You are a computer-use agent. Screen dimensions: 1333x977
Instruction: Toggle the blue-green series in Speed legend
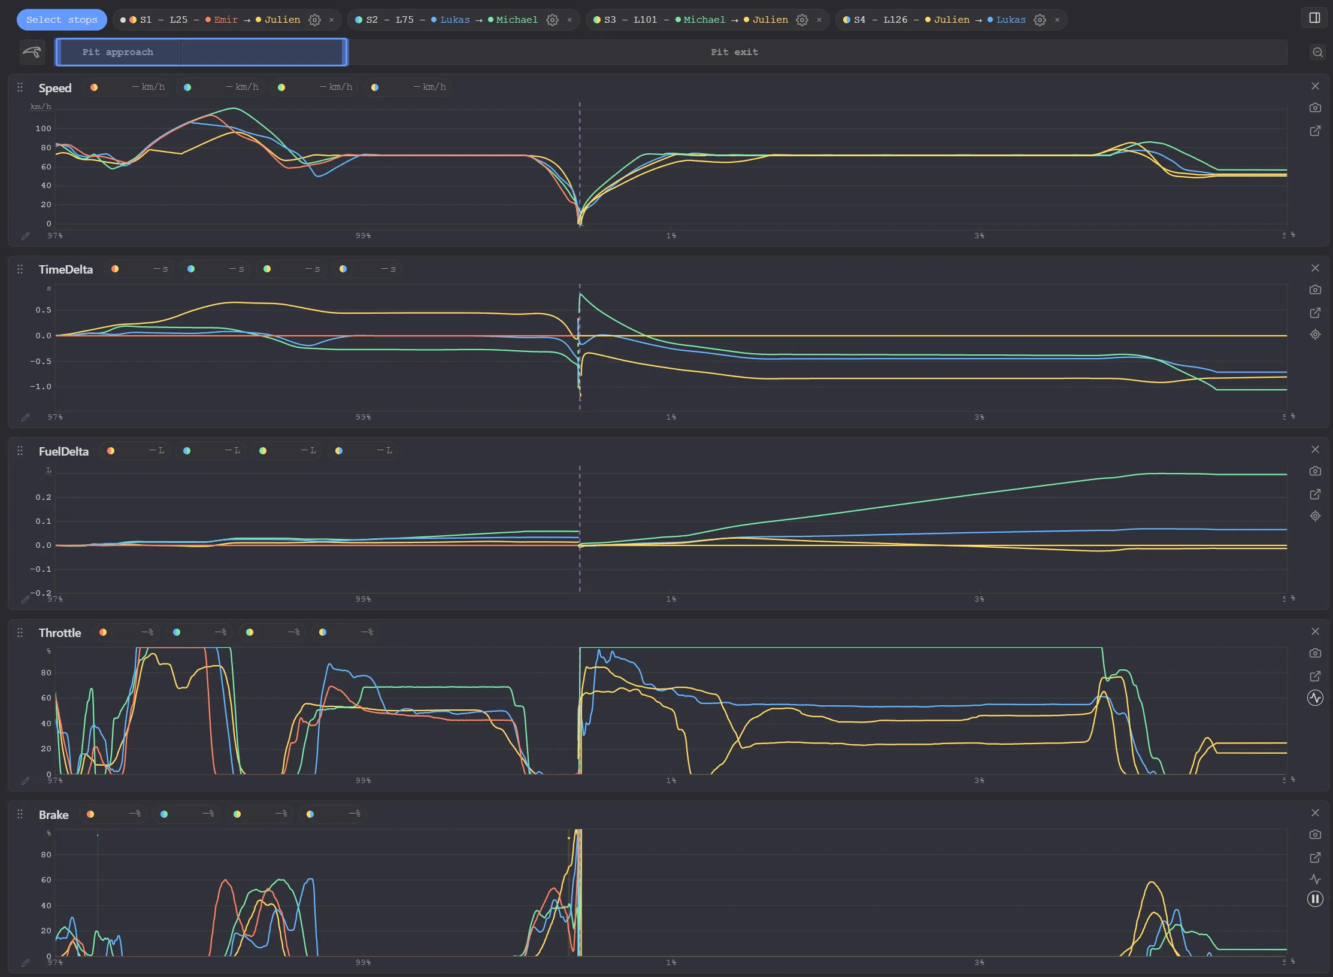point(220,87)
